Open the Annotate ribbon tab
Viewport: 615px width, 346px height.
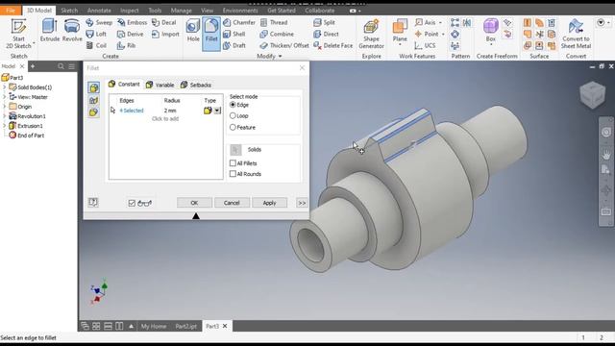pyautogui.click(x=99, y=11)
